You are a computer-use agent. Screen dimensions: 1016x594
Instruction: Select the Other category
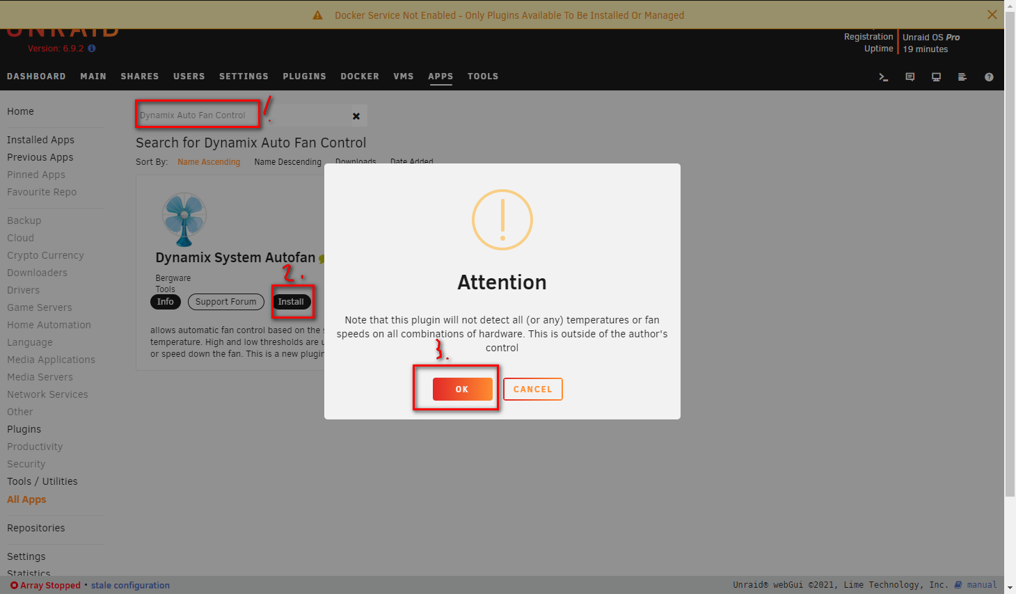pyautogui.click(x=20, y=412)
